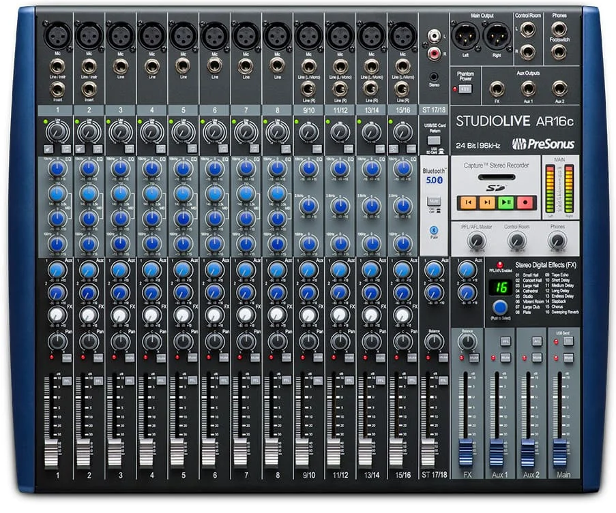Screen dimensions: 616x513
Task: Solo the Aux 1 bus with AFL
Action: pyautogui.click(x=505, y=341)
